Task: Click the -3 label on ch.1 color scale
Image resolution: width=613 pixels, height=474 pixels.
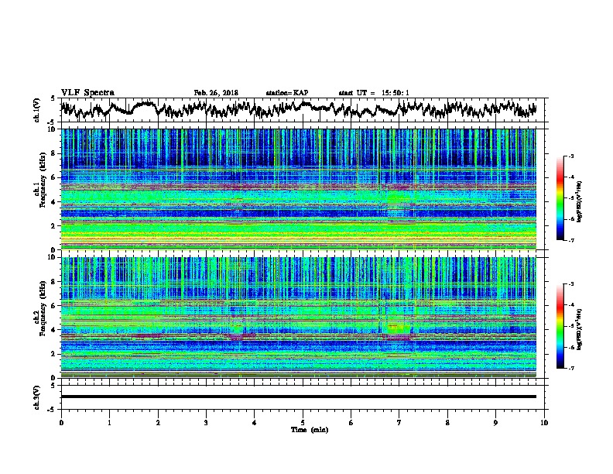Action: click(571, 156)
